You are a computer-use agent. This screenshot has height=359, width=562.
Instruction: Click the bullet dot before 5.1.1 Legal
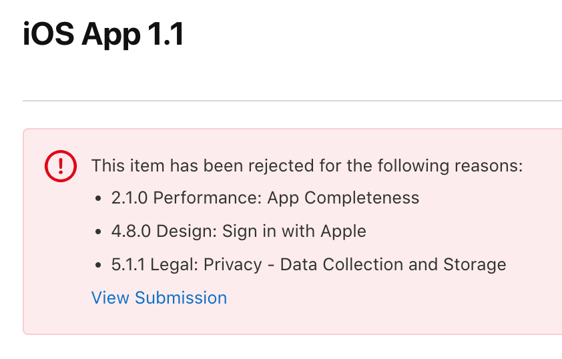coord(99,265)
